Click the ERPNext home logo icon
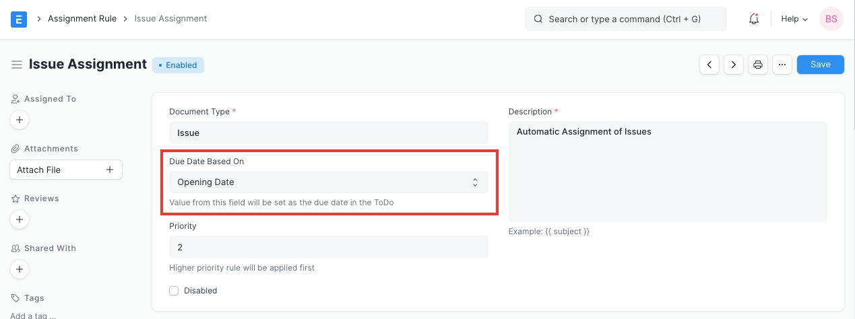The image size is (855, 319). [x=19, y=19]
